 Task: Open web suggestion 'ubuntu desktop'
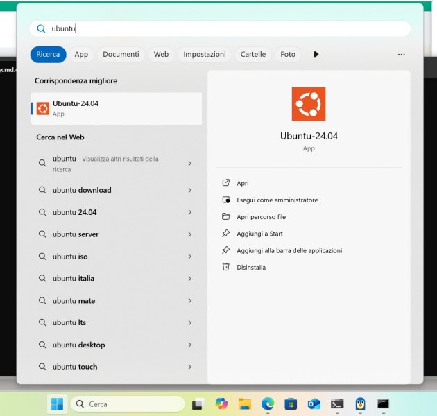click(x=117, y=345)
